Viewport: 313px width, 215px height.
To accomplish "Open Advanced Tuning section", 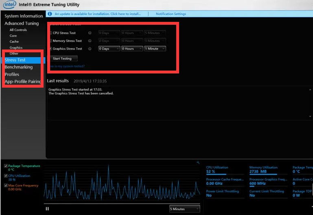I will pyautogui.click(x=22, y=23).
